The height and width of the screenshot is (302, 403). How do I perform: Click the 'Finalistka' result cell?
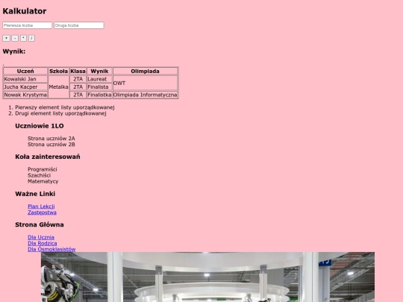click(99, 95)
